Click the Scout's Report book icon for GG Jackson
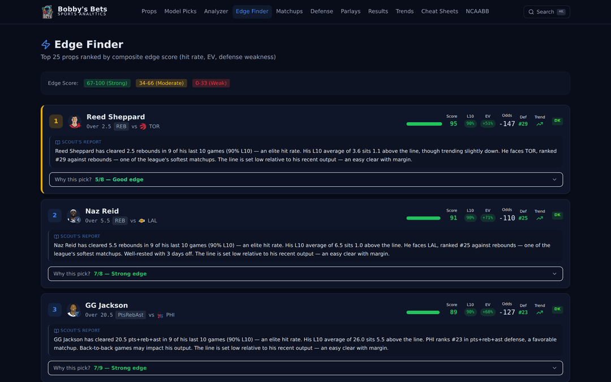611x382 pixels. point(57,331)
